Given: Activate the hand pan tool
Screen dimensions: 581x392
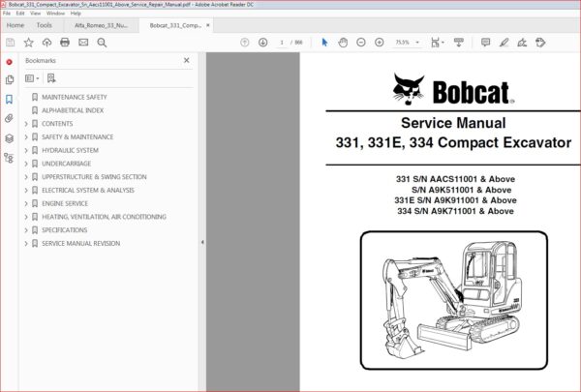Looking at the screenshot, I should pyautogui.click(x=343, y=43).
